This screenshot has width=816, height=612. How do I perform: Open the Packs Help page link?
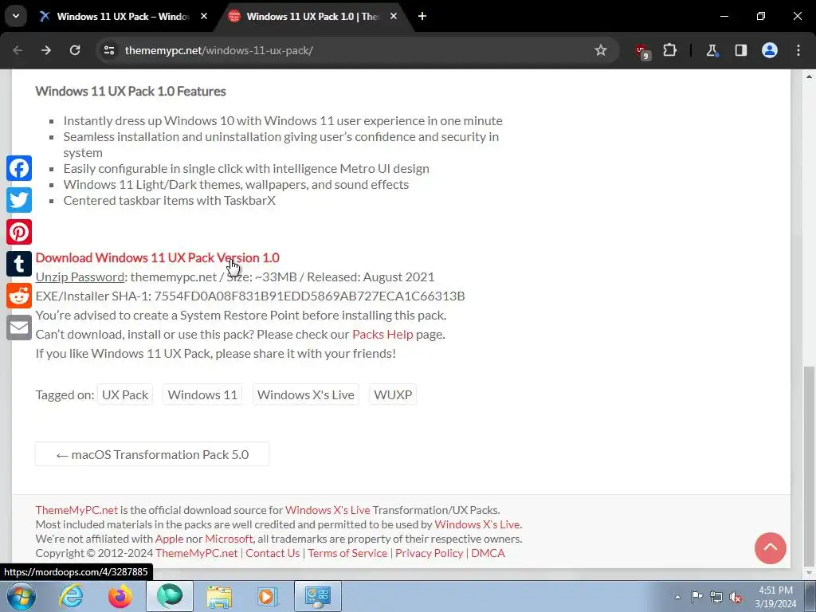pos(382,334)
